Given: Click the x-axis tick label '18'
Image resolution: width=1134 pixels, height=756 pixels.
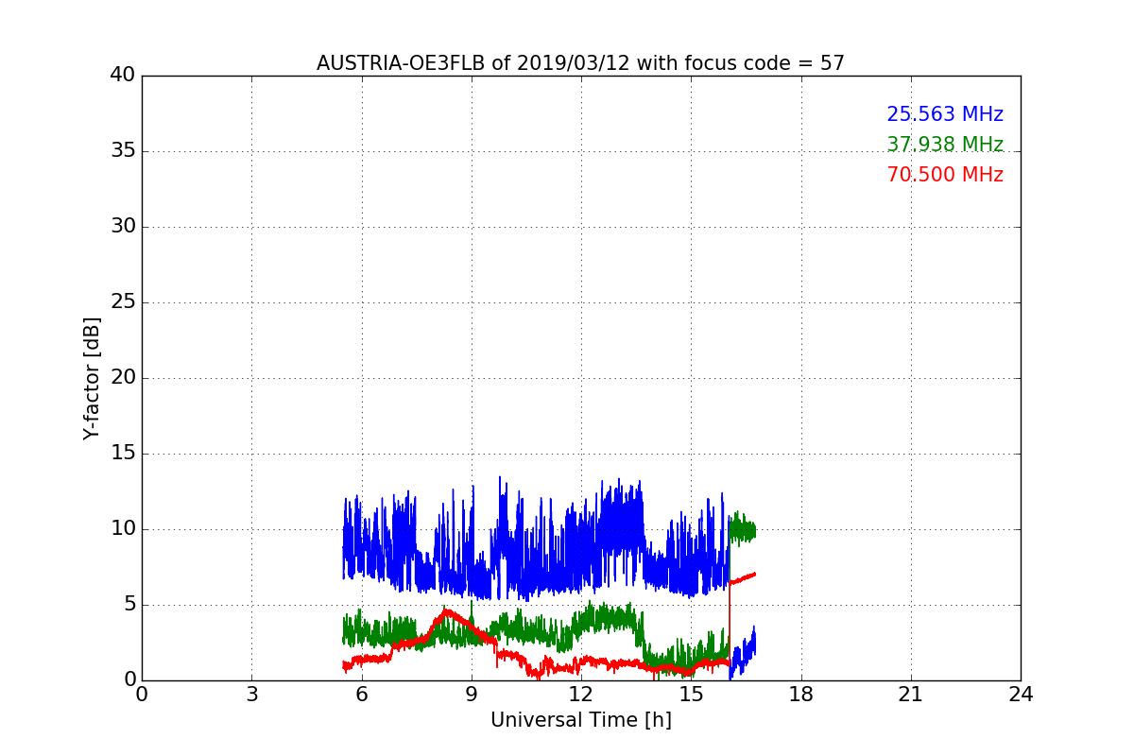Looking at the screenshot, I should pyautogui.click(x=801, y=695).
